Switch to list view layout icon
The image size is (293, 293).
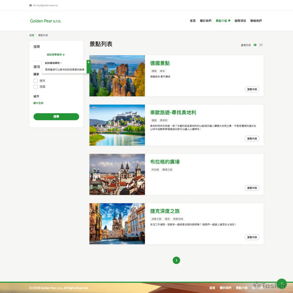tap(255, 45)
